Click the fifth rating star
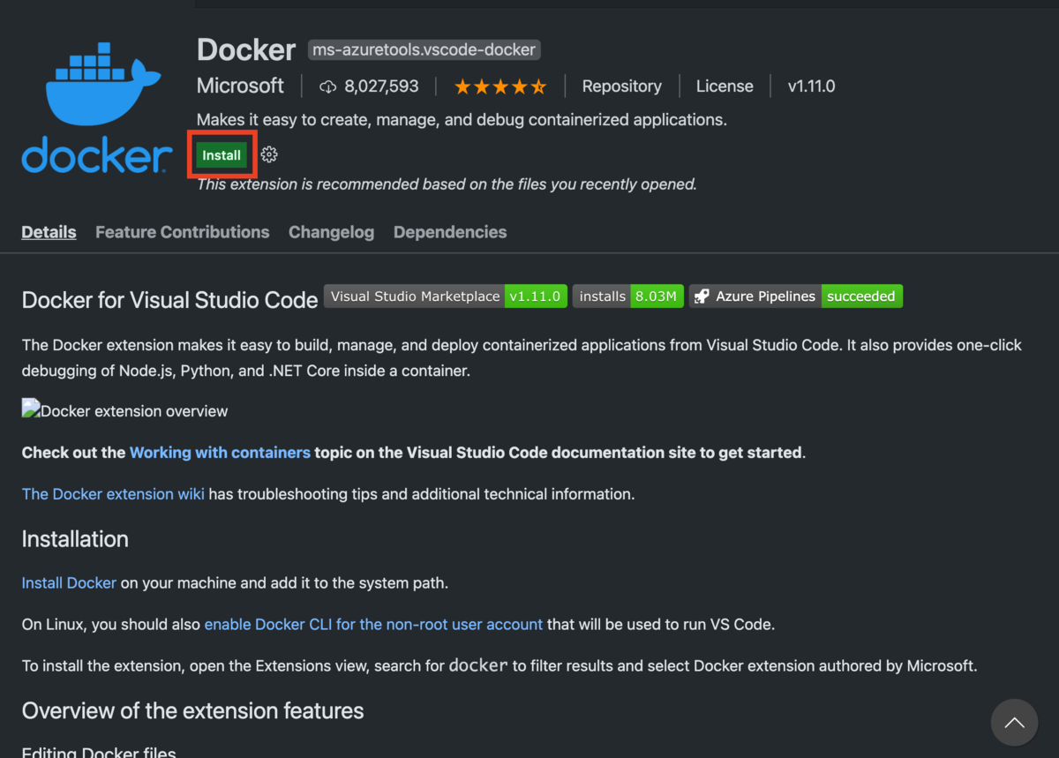The image size is (1059, 758). pyautogui.click(x=539, y=86)
